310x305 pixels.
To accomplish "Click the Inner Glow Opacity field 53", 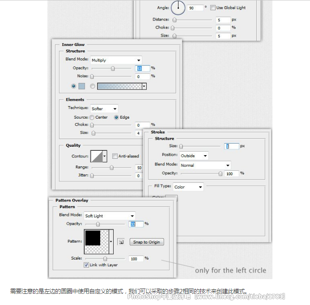I will [x=143, y=68].
